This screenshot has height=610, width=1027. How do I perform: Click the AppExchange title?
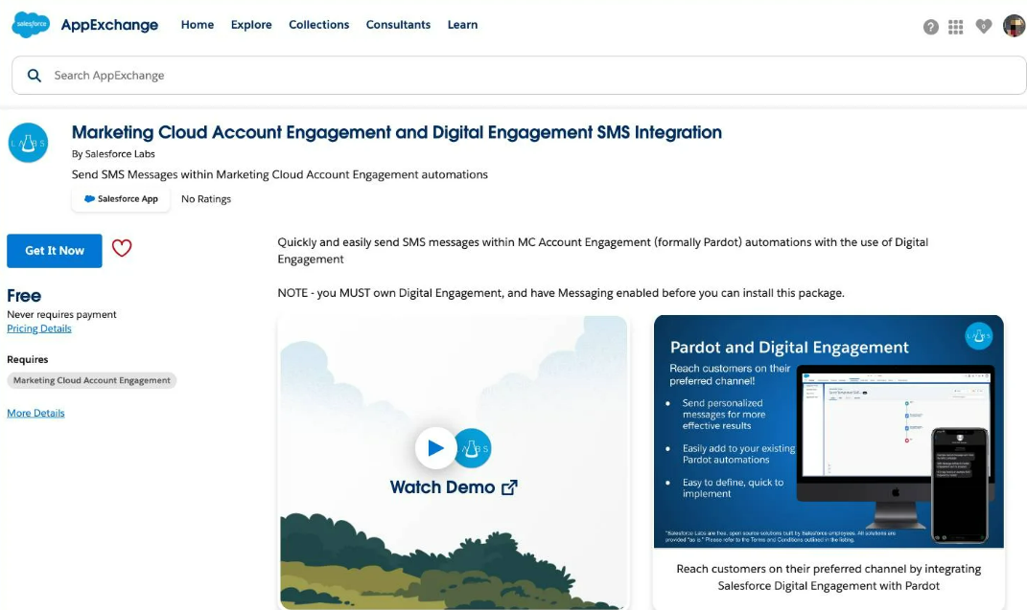pyautogui.click(x=109, y=25)
